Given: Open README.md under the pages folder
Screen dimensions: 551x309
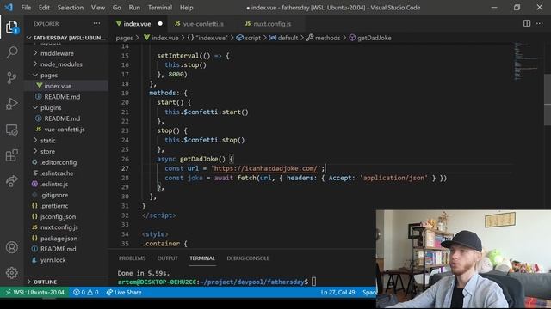Looking at the screenshot, I should point(66,97).
